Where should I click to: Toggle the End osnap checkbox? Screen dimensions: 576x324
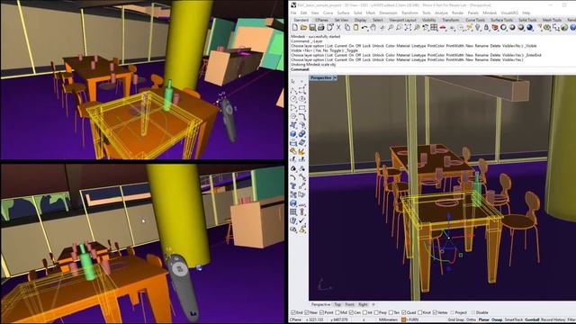pyautogui.click(x=293, y=312)
